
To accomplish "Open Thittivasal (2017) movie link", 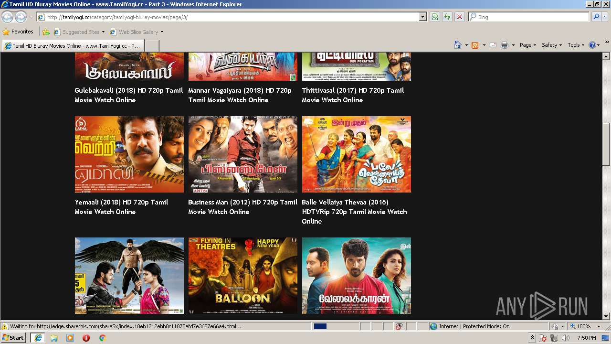I will click(353, 95).
